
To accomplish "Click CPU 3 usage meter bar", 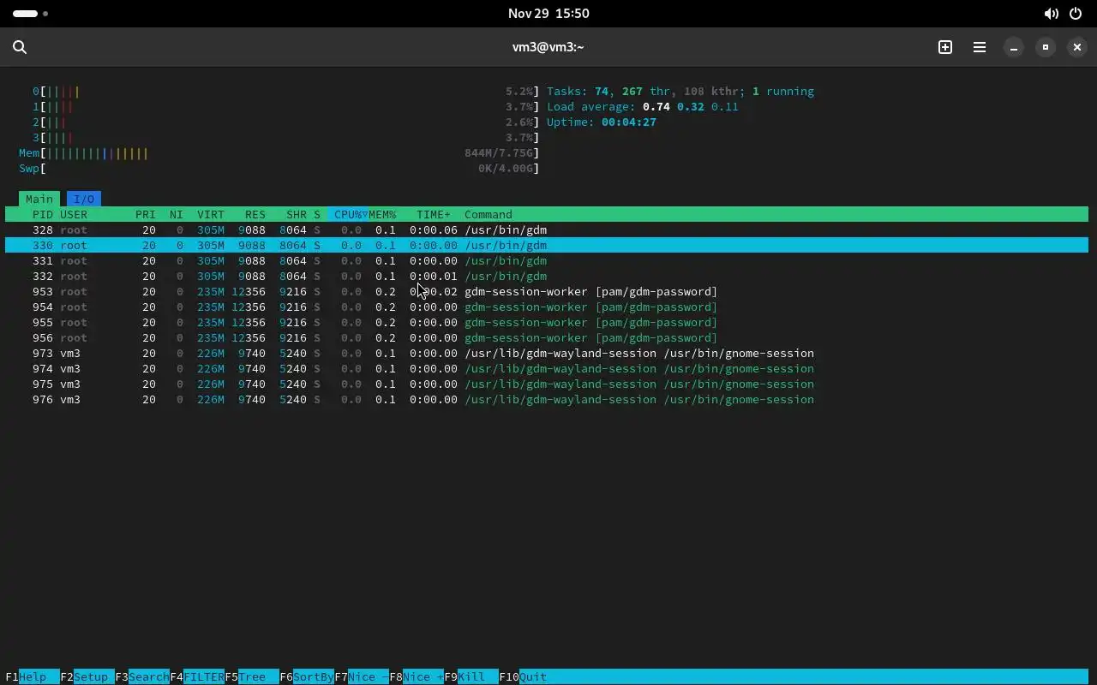I will pos(286,138).
